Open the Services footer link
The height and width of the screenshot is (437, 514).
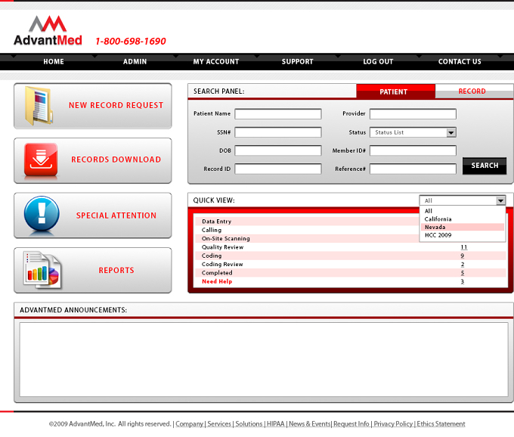(x=219, y=424)
